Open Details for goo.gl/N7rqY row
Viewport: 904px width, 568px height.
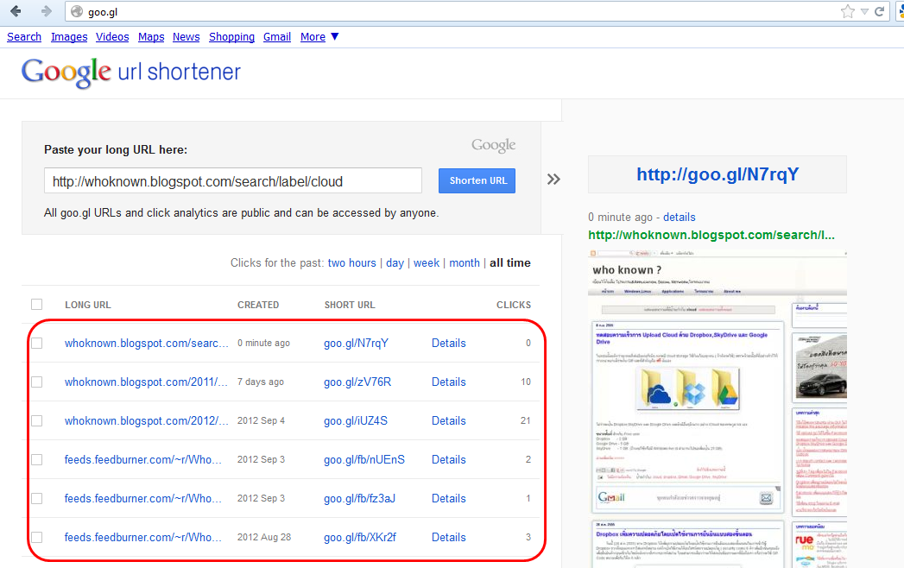coord(448,343)
